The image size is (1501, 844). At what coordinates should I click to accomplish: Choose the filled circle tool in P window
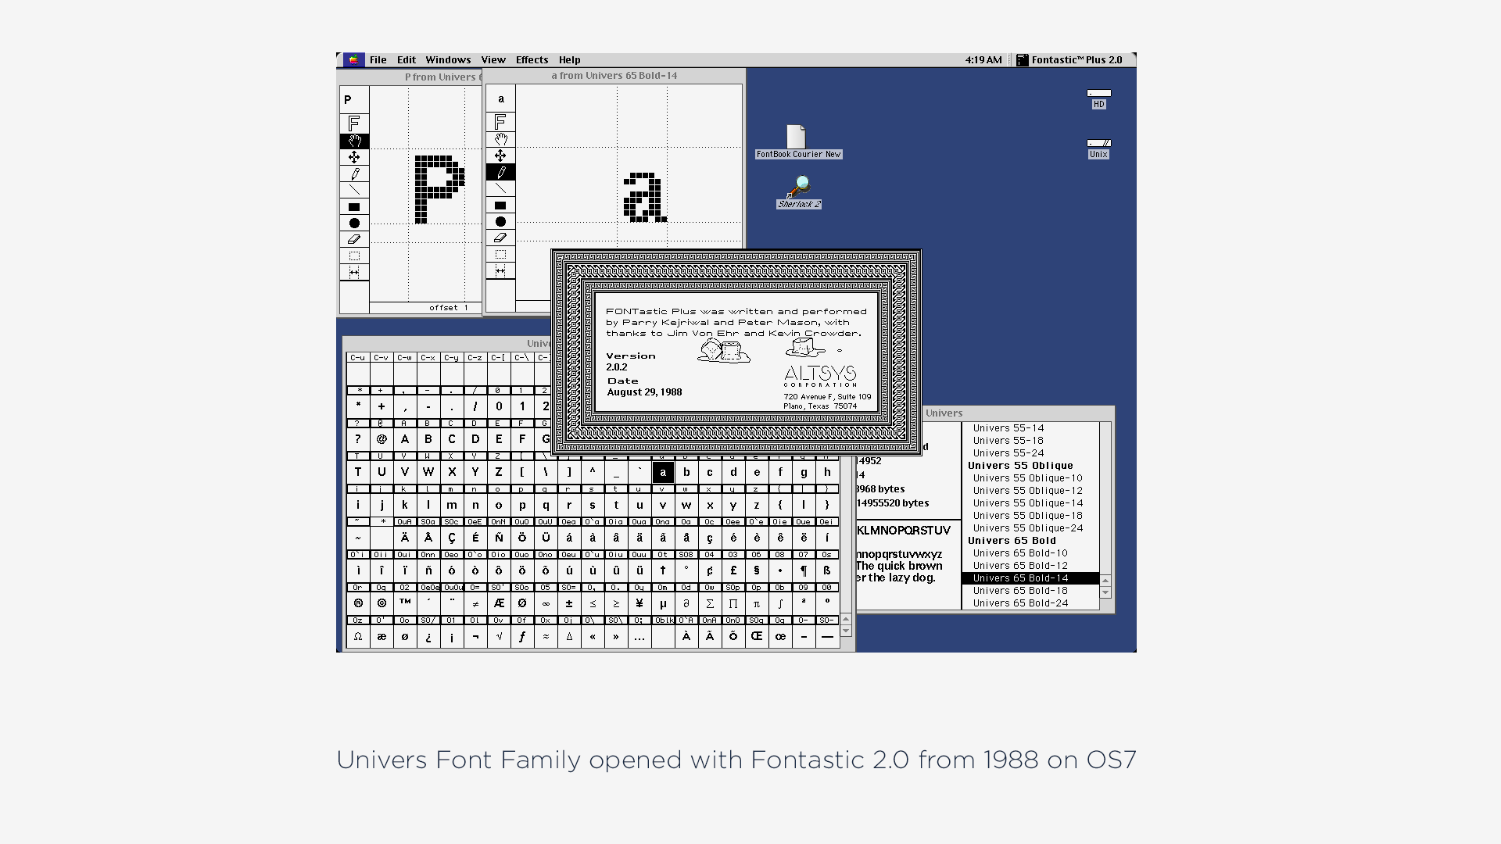click(x=354, y=223)
